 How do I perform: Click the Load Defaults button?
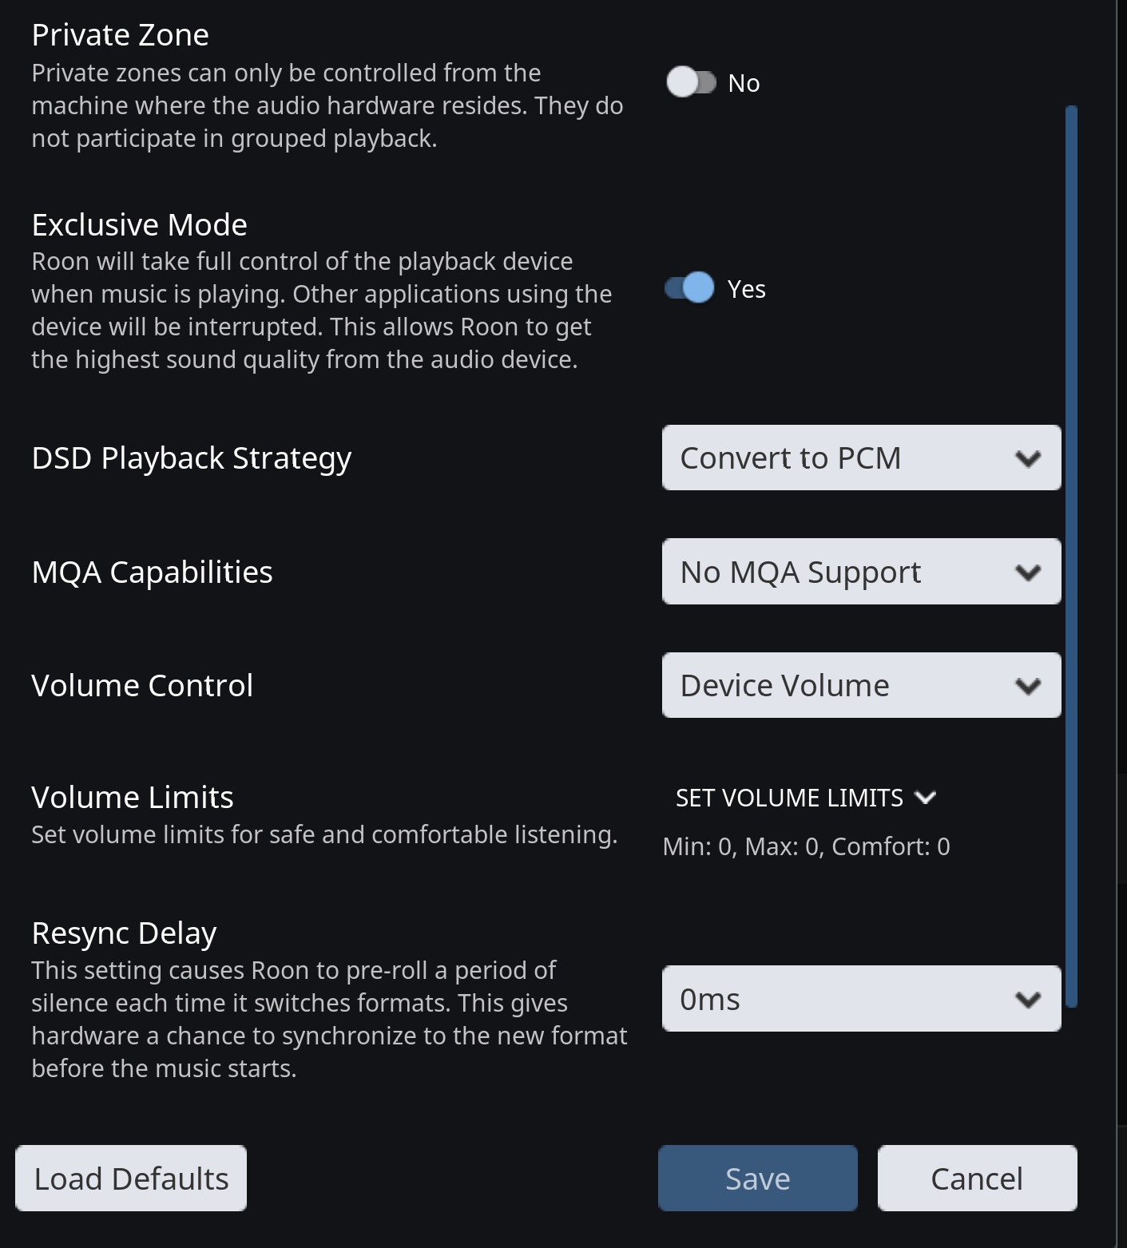click(x=131, y=1179)
